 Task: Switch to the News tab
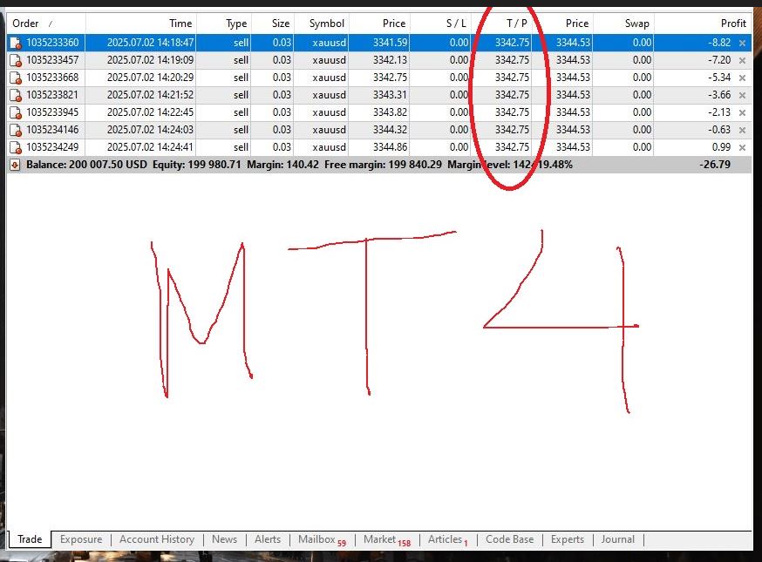(224, 539)
